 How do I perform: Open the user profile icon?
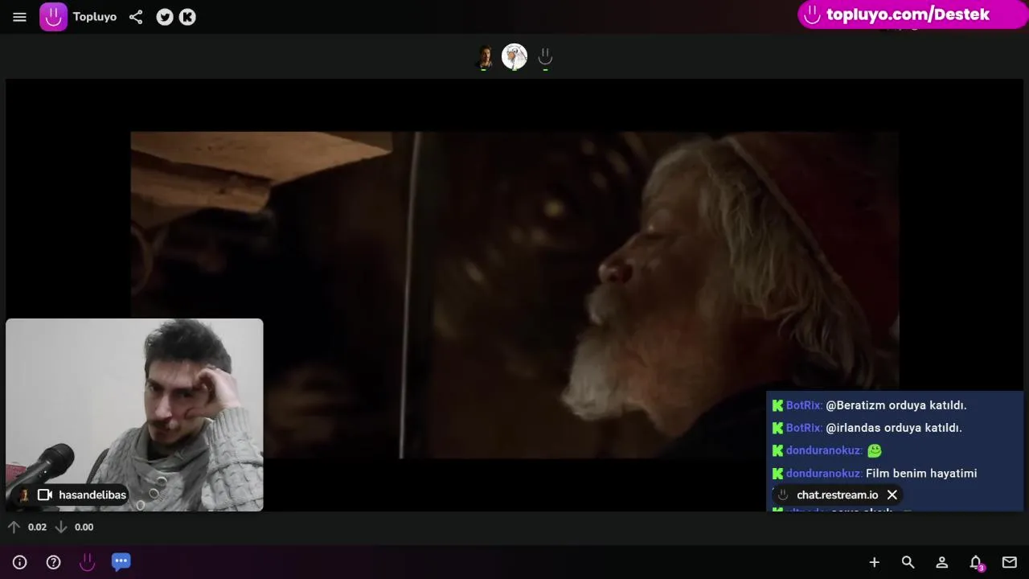pyautogui.click(x=941, y=562)
